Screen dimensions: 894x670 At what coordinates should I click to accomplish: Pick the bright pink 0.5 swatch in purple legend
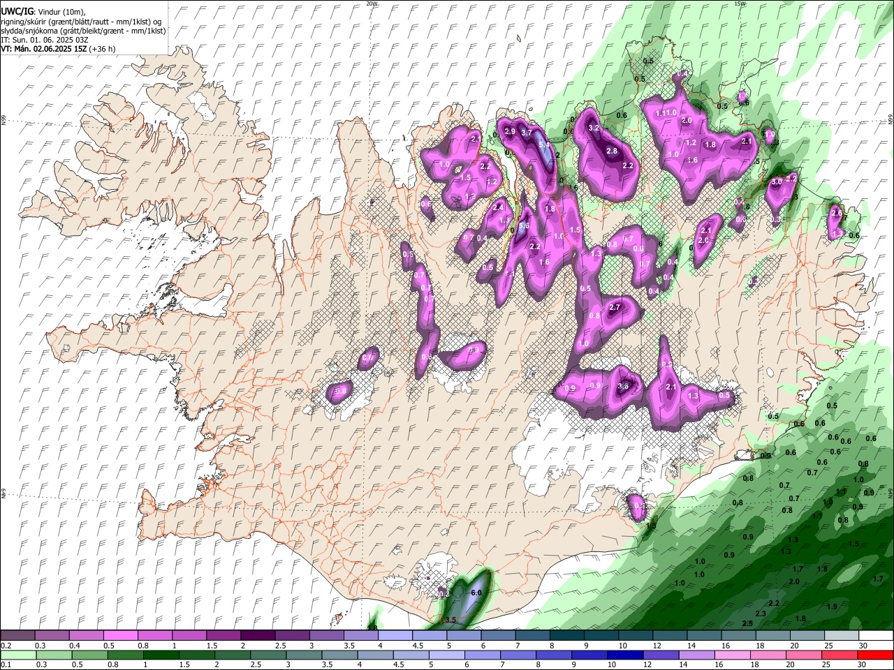click(120, 635)
